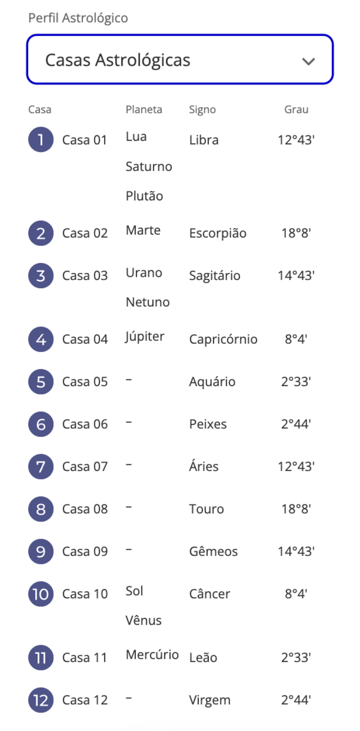Click the Grau column header

tap(296, 110)
